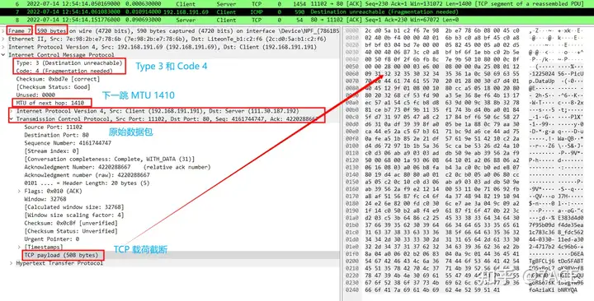Select packet 8 Server to Client row

297,20
